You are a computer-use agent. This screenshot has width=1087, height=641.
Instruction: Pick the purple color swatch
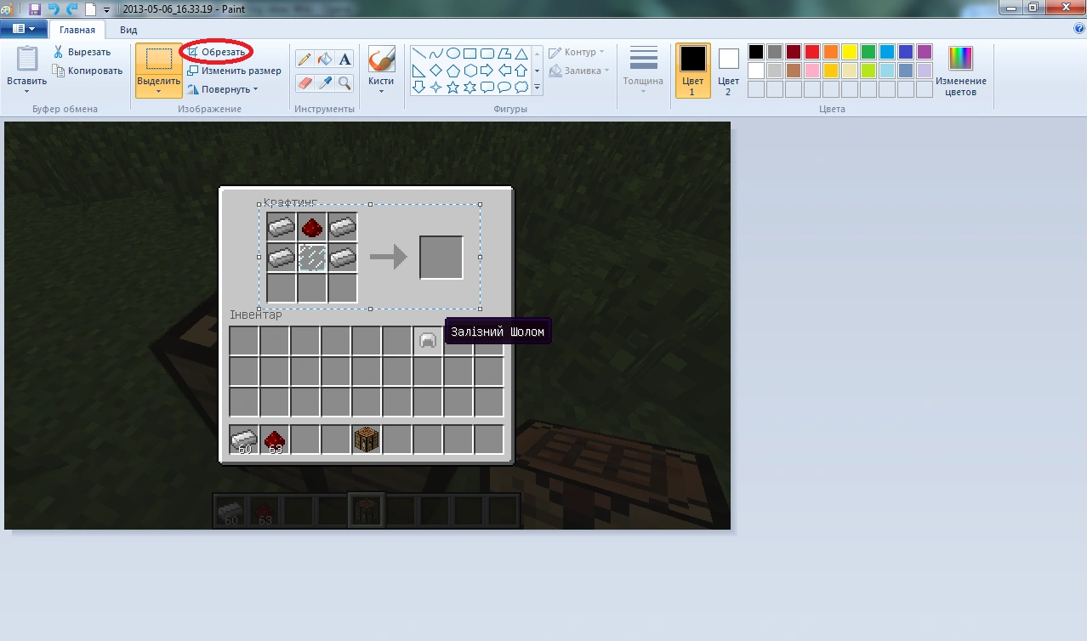[925, 52]
